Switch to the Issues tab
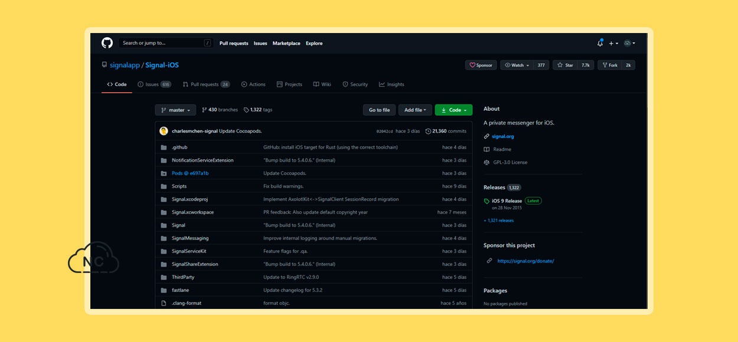The width and height of the screenshot is (738, 342). tap(154, 84)
